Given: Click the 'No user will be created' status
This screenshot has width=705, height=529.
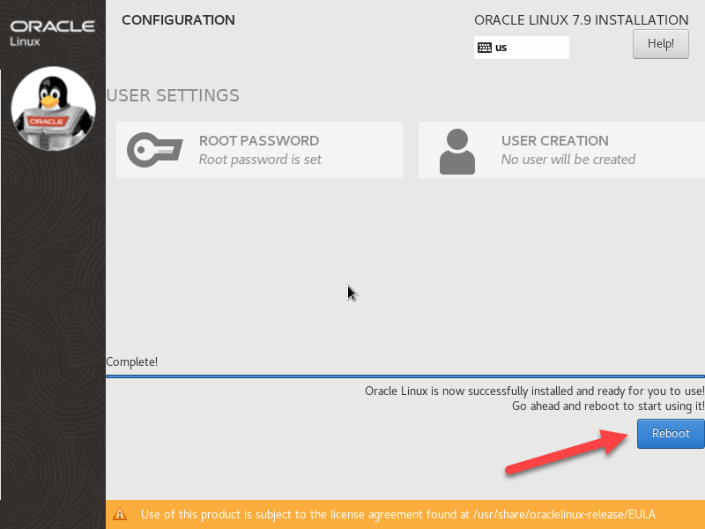Looking at the screenshot, I should click(x=568, y=160).
